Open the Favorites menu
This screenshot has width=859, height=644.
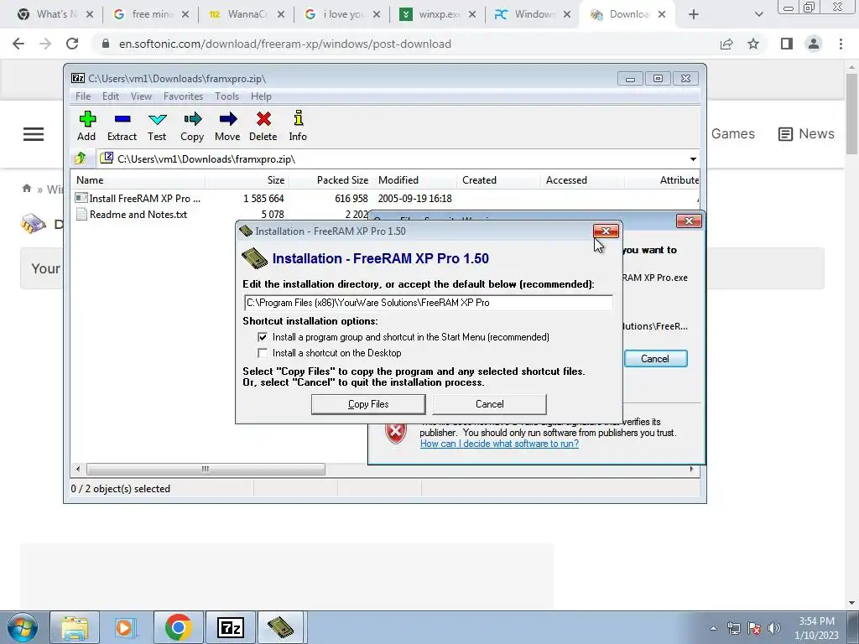(x=183, y=96)
